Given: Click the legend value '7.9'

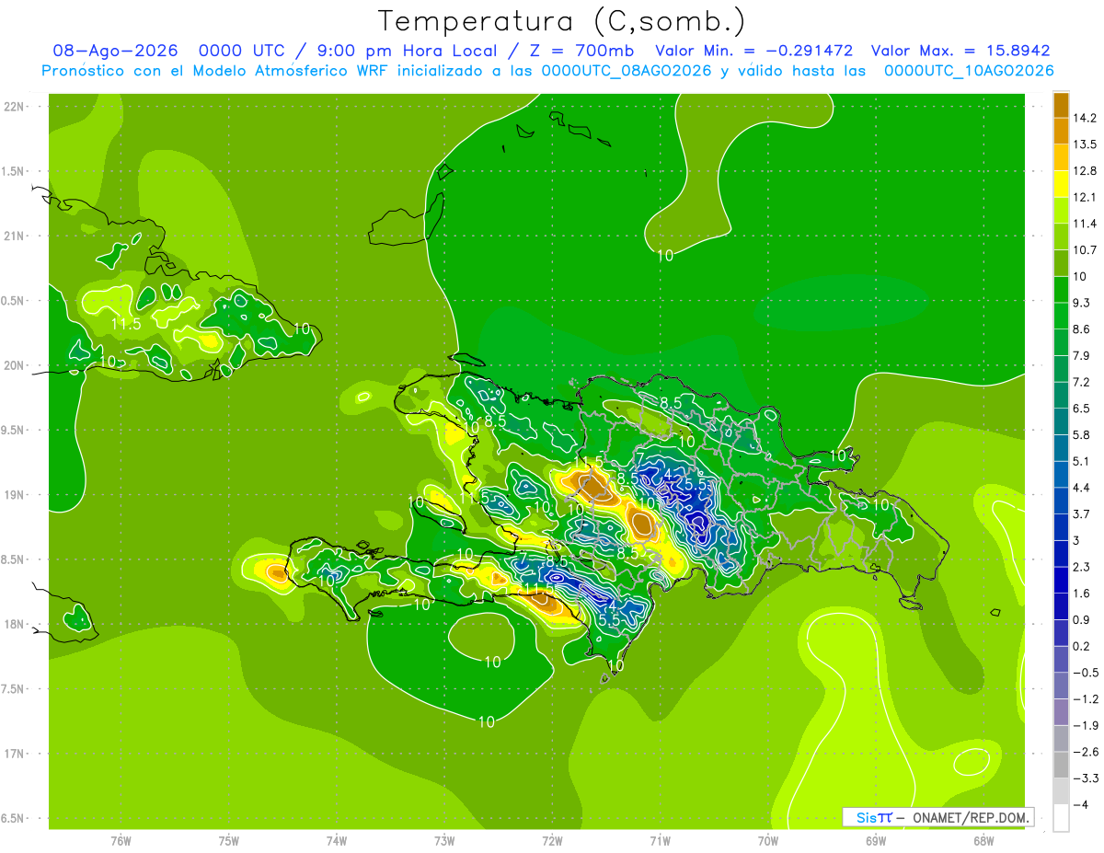Looking at the screenshot, I should 1081,356.
